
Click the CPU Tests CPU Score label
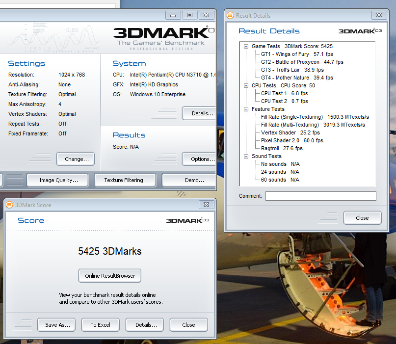click(283, 85)
